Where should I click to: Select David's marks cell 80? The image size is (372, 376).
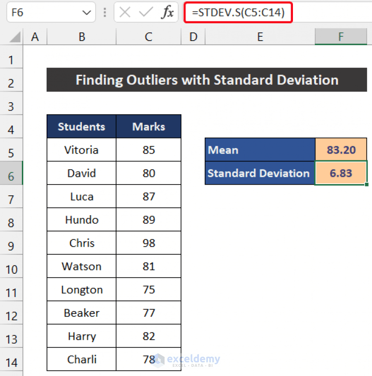pos(148,173)
